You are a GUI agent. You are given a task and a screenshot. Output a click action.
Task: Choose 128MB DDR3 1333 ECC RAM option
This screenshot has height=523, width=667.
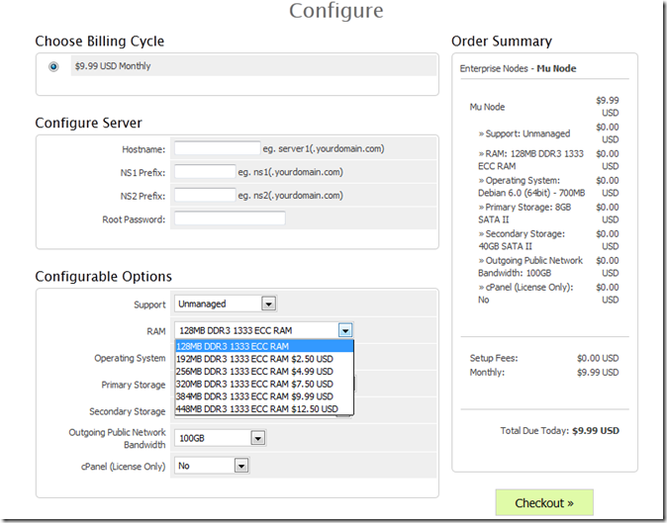(x=264, y=346)
